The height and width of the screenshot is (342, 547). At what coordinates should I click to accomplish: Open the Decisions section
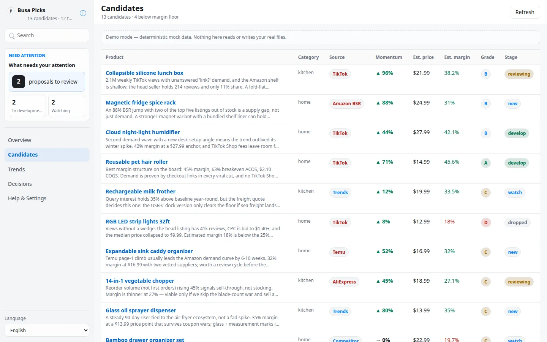(x=47, y=184)
